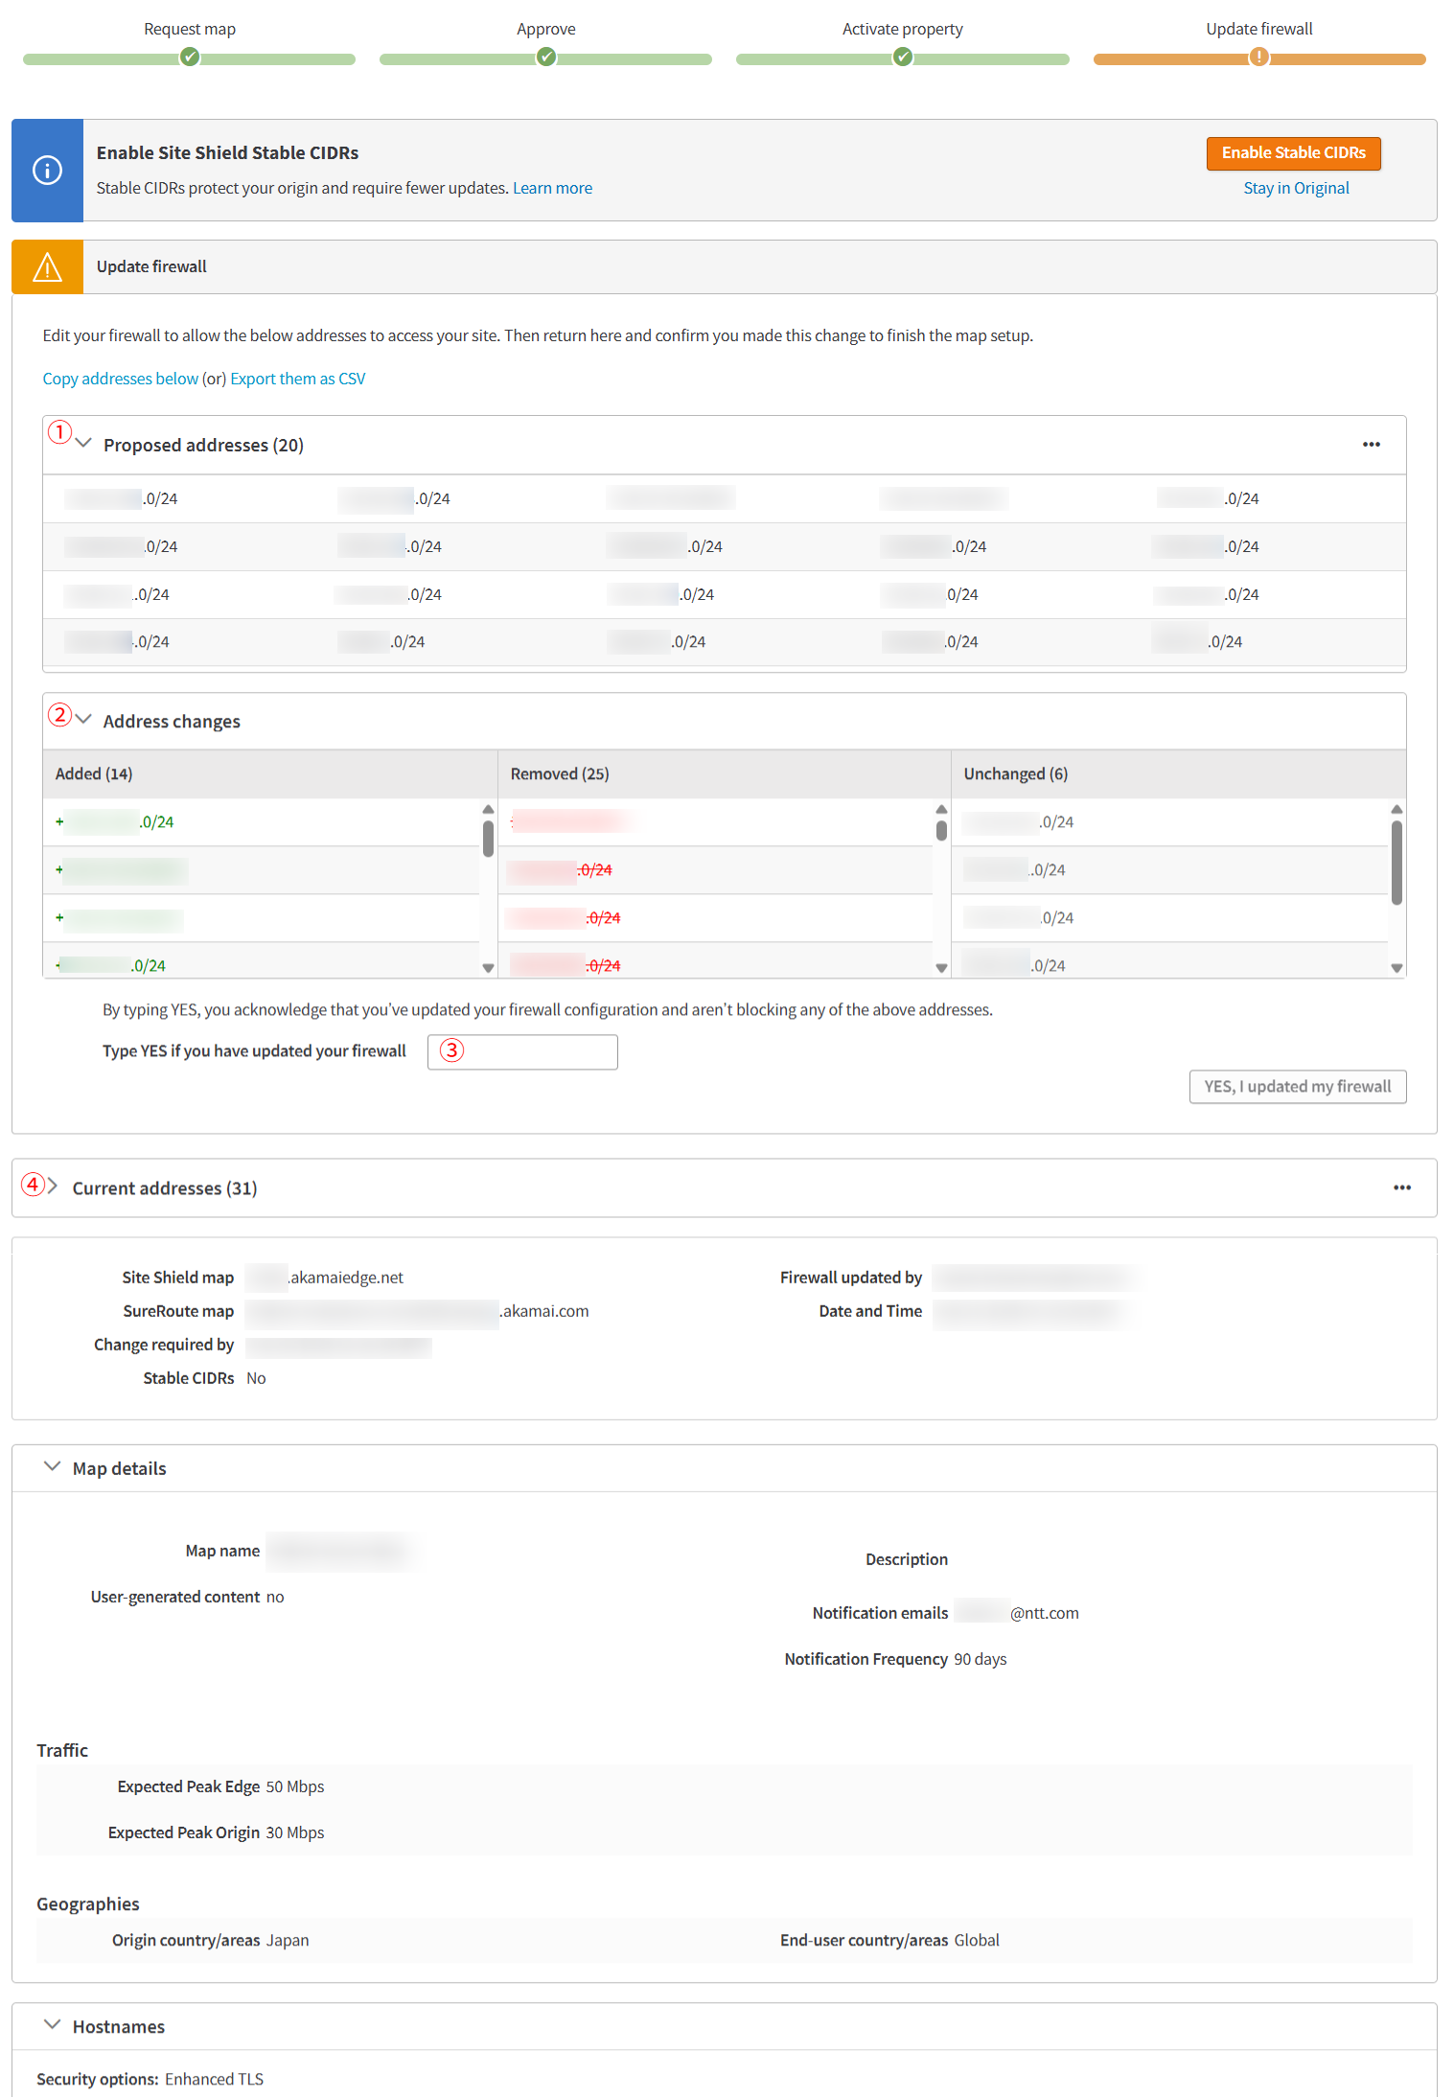Click the Activate property step checkmark

pos(902,58)
